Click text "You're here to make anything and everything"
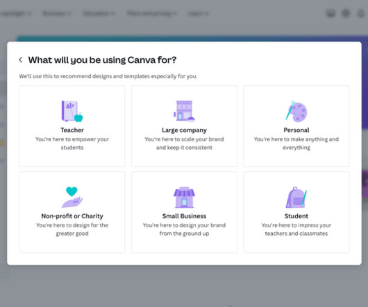 (x=296, y=143)
